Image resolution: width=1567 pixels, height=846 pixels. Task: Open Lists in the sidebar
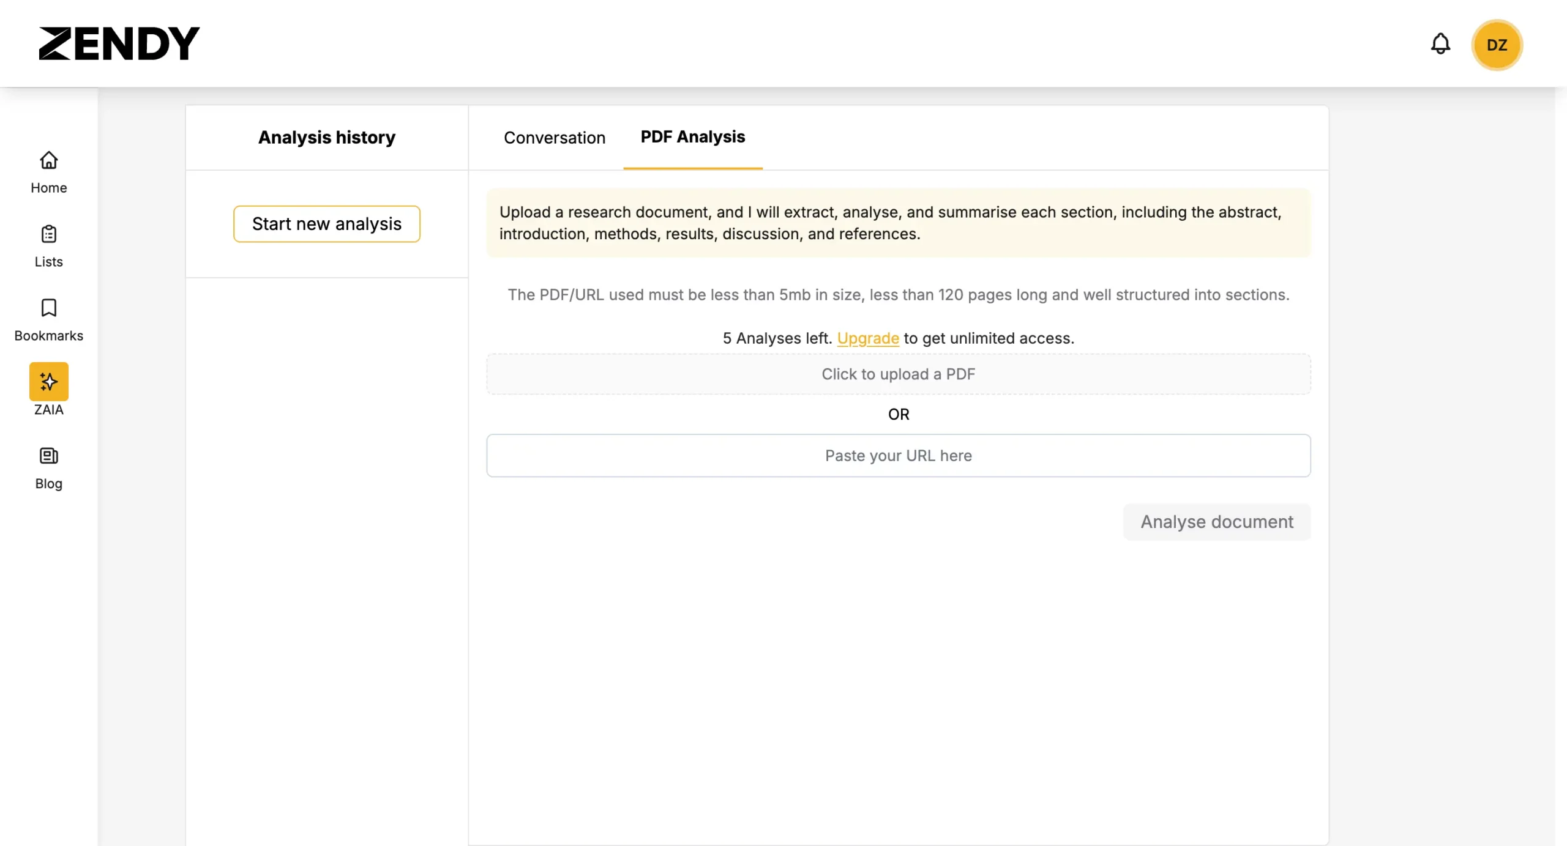pos(49,247)
